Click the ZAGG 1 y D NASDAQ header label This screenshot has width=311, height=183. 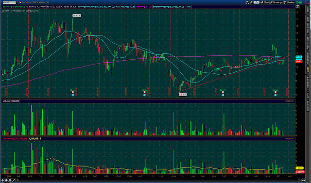click(x=14, y=7)
